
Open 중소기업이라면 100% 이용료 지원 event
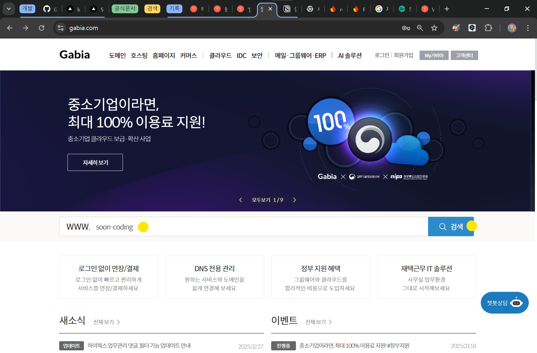pos(354,346)
